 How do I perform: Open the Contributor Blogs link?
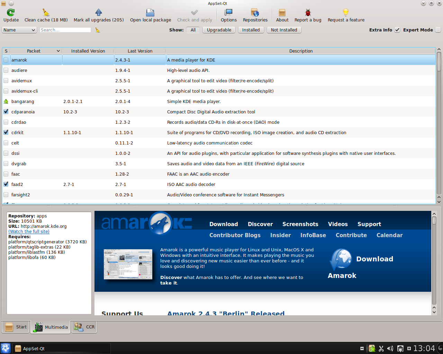(235, 235)
